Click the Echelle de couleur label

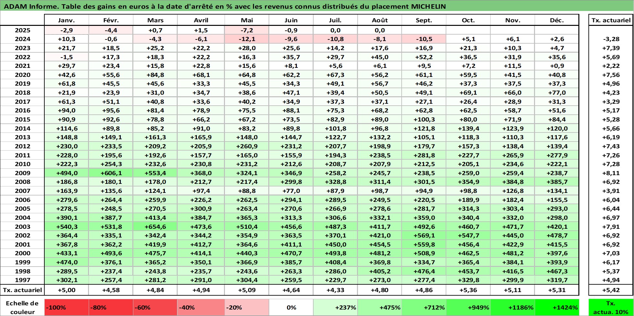click(22, 307)
